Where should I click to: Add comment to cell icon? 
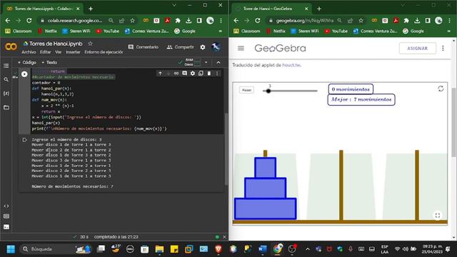[x=184, y=74]
